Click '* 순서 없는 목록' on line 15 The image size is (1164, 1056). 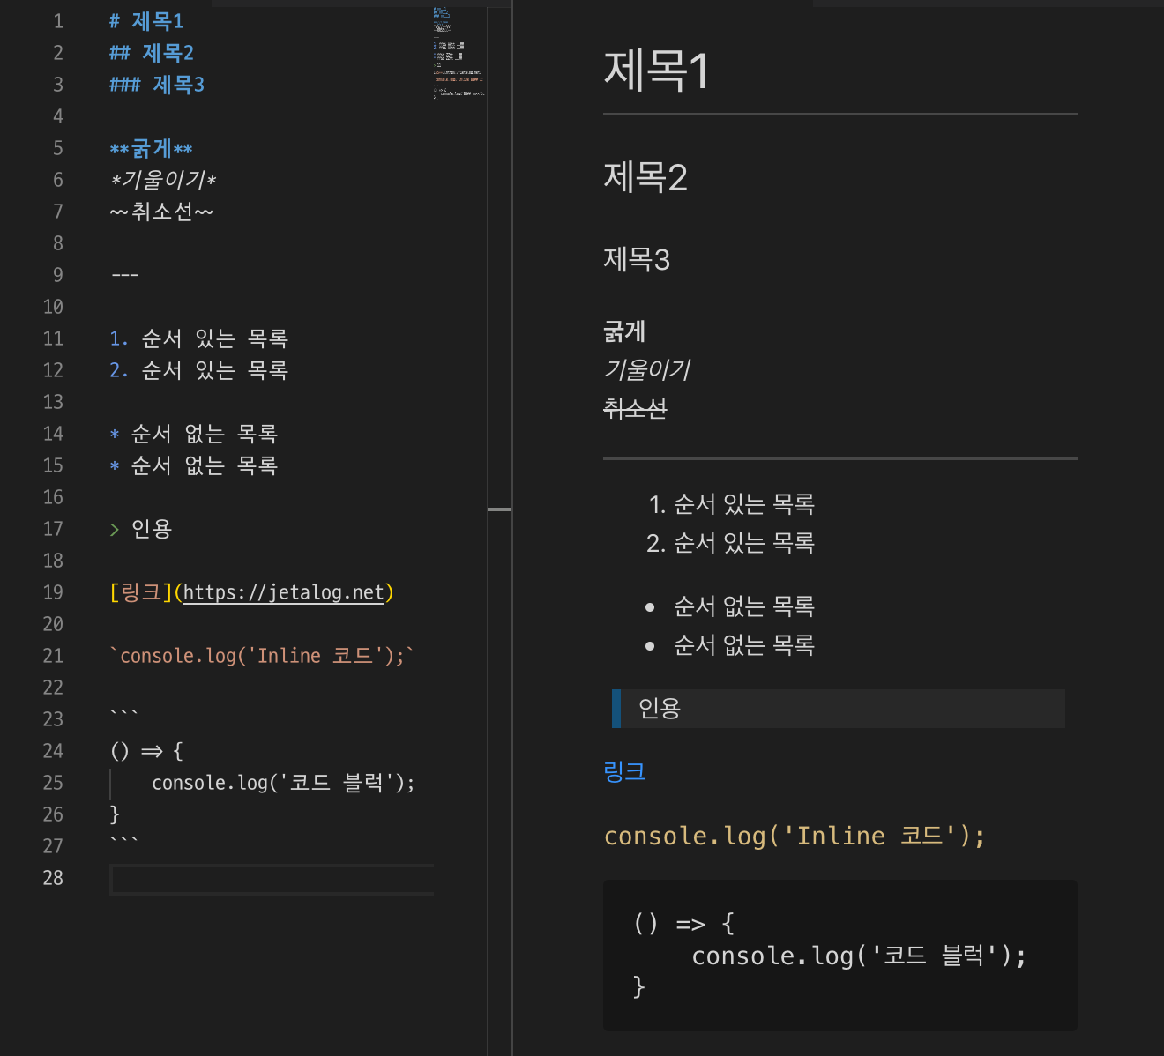coord(194,465)
